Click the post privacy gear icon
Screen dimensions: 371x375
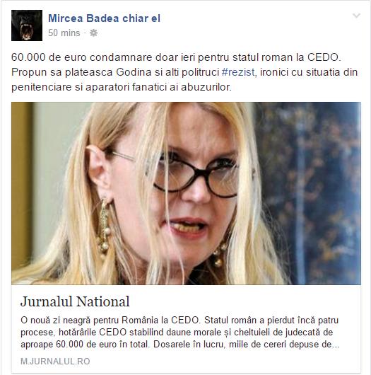[93, 33]
